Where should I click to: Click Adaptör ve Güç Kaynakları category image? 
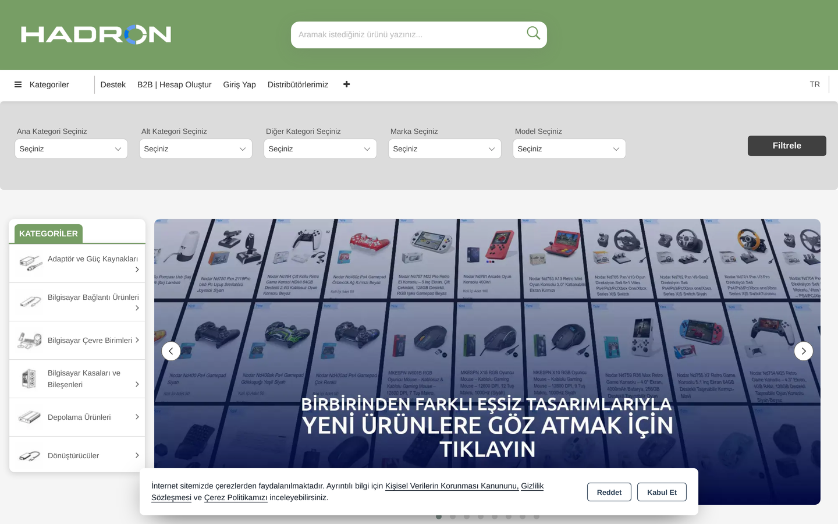30,263
